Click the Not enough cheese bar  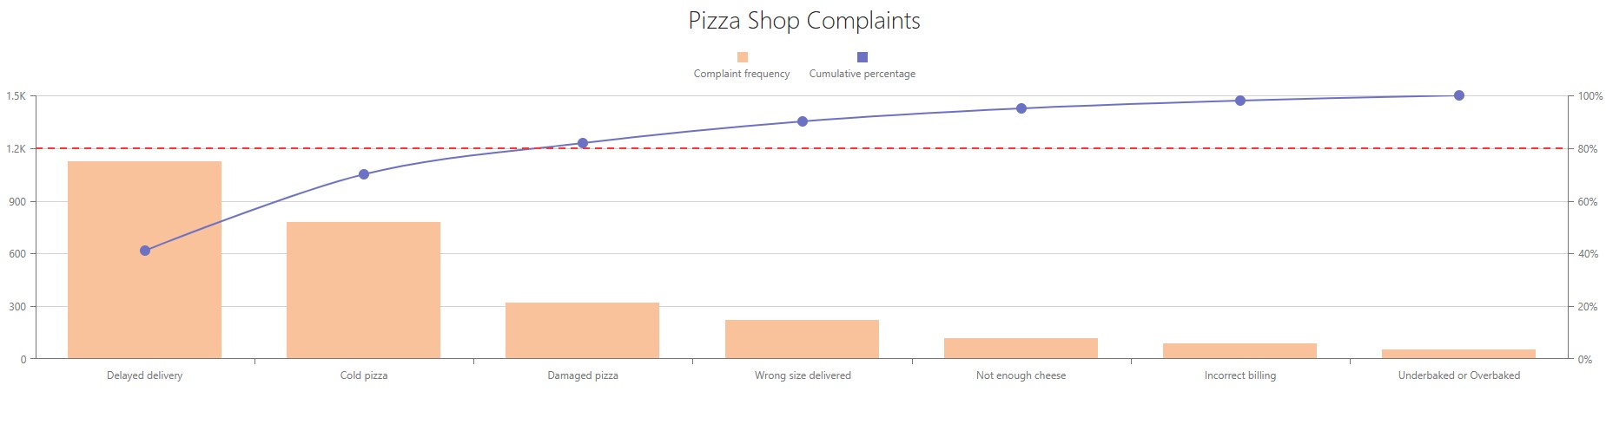coord(1021,348)
